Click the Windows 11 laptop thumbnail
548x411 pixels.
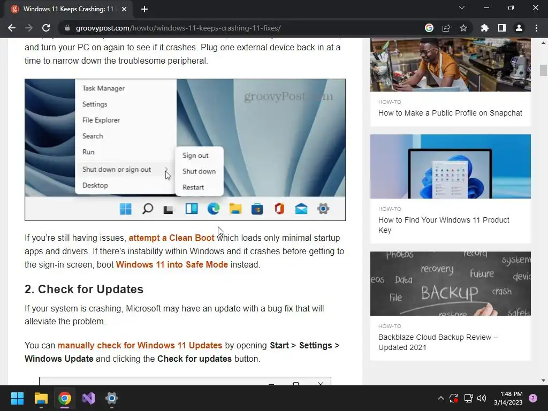click(x=451, y=166)
